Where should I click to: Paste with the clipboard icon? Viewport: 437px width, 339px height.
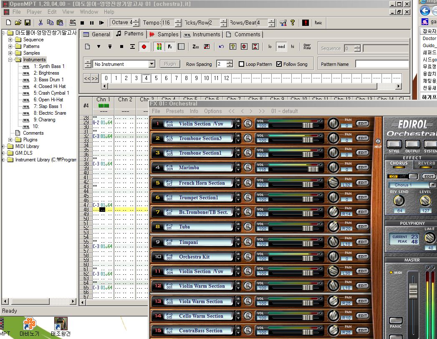pos(60,23)
